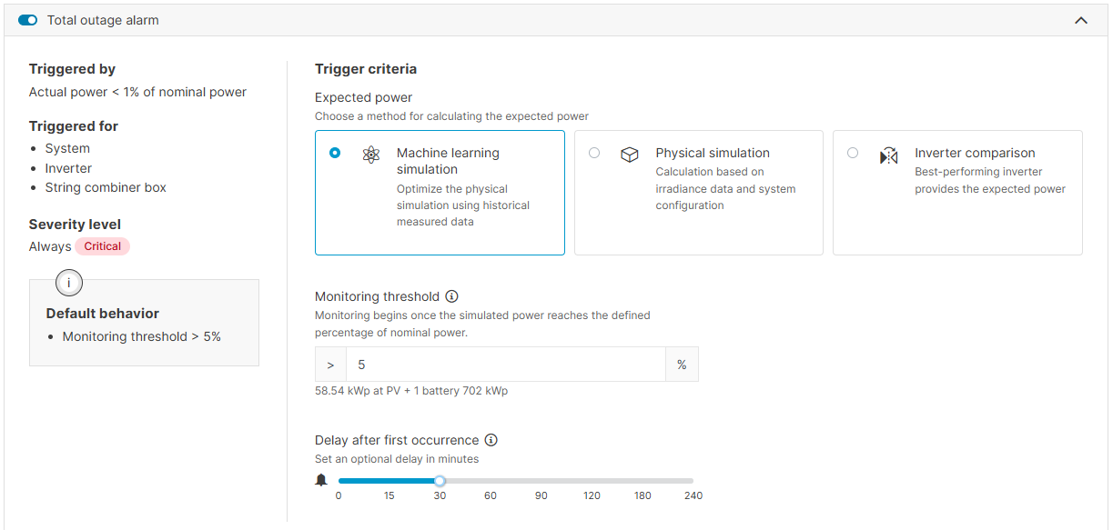Select the Inverter comparison radio button
This screenshot has width=1113, height=530.
pyautogui.click(x=853, y=154)
